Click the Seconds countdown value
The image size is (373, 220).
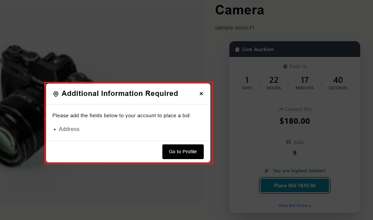coord(338,80)
